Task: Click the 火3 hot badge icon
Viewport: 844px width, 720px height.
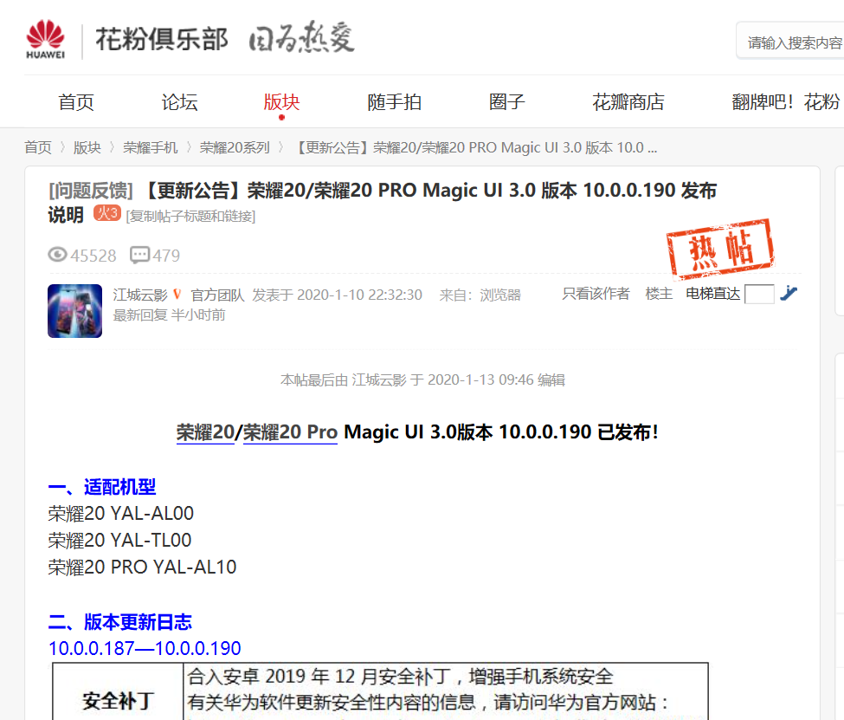Action: click(x=107, y=213)
